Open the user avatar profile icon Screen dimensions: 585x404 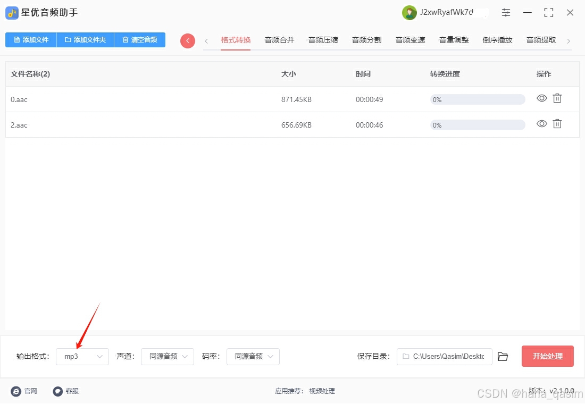point(410,13)
